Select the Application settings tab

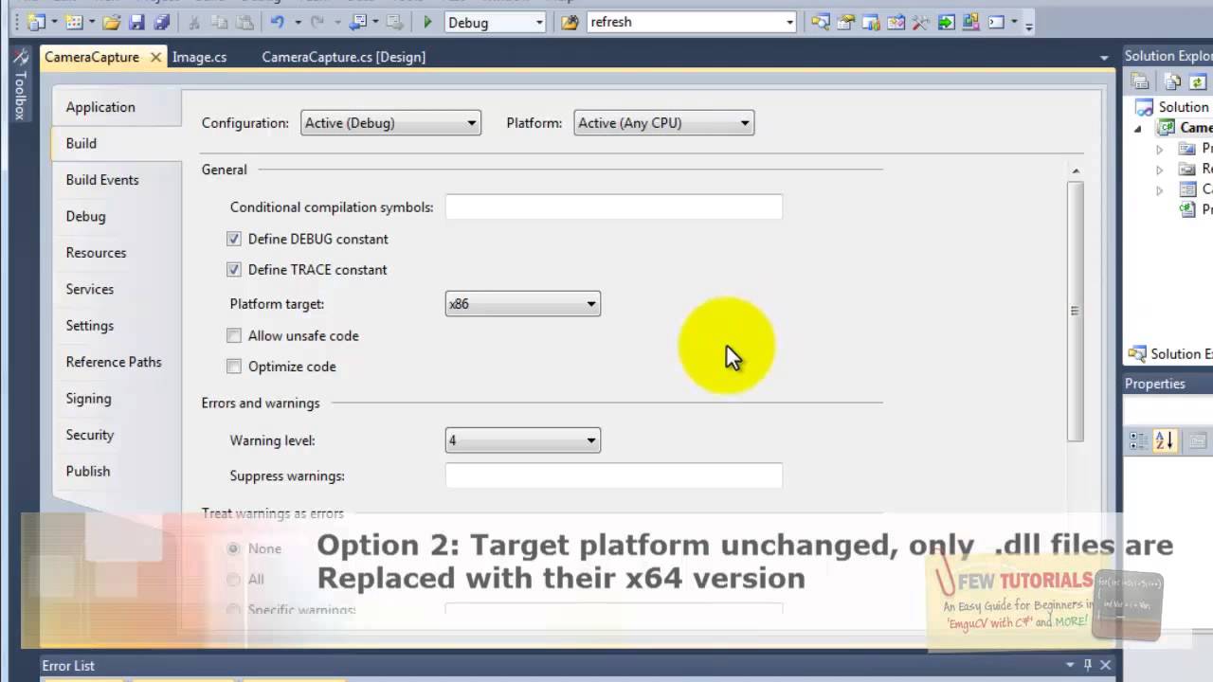point(100,107)
